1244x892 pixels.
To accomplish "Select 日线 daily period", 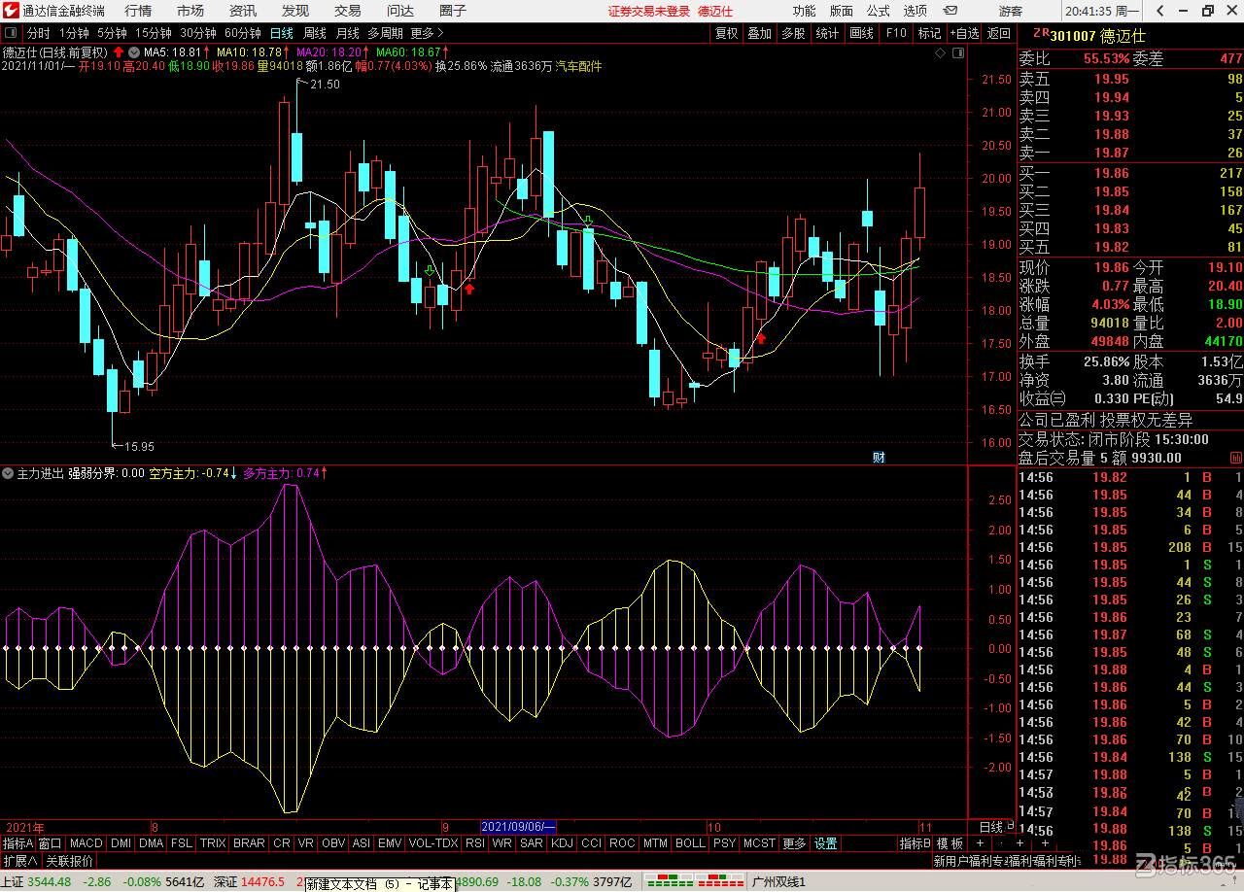I will click(x=282, y=33).
